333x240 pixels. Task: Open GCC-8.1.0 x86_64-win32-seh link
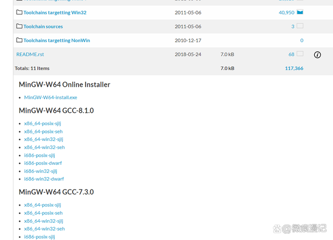[x=44, y=148]
